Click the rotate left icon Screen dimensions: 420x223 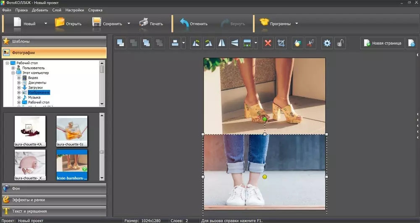(196, 43)
